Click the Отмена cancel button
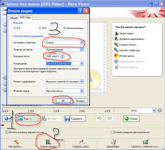The width and height of the screenshot is (165, 150). tap(80, 101)
